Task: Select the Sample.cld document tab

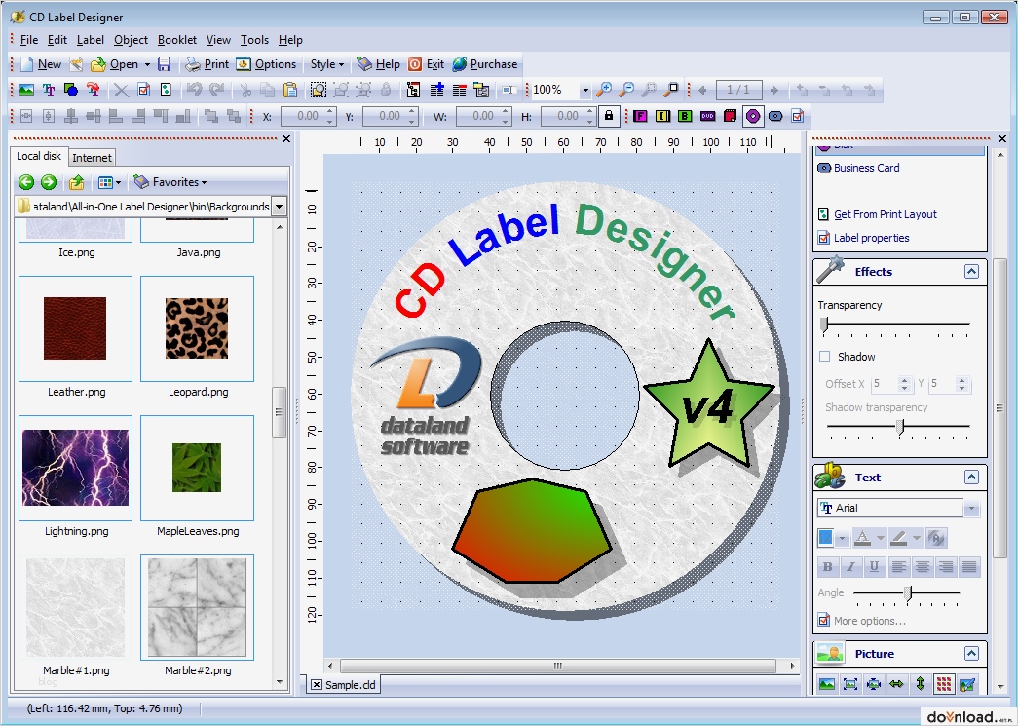Action: pos(344,684)
